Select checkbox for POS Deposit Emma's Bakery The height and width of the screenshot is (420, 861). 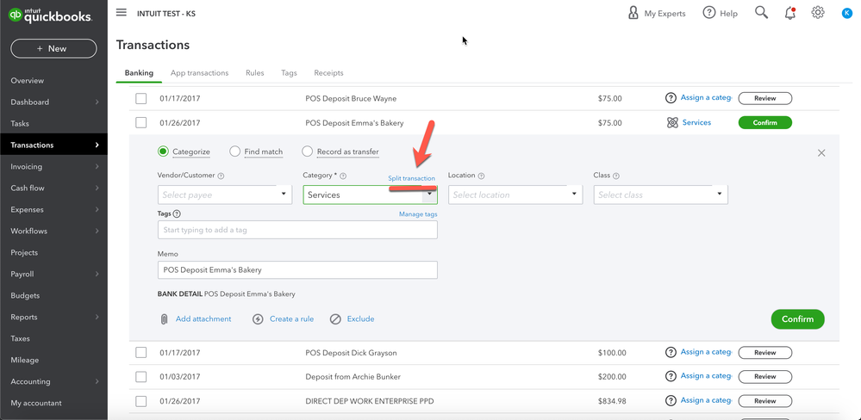pyautogui.click(x=141, y=123)
